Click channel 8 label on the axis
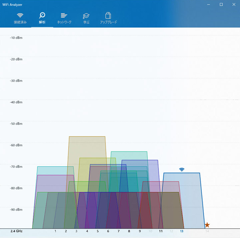This screenshot has width=240, height=238. 129,231
